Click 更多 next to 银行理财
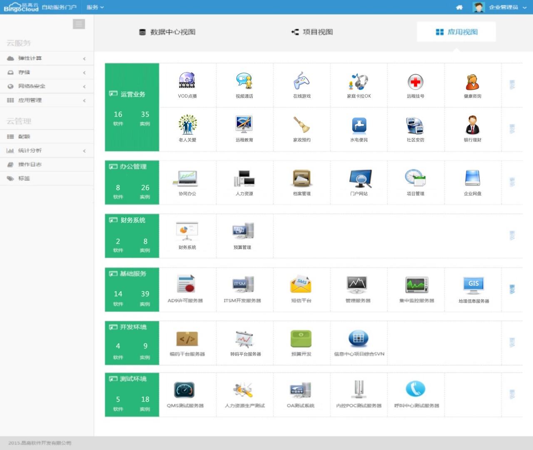533x450 pixels. [x=512, y=129]
